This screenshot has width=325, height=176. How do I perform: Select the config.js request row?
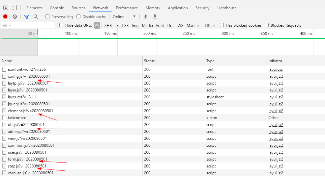point(29,76)
